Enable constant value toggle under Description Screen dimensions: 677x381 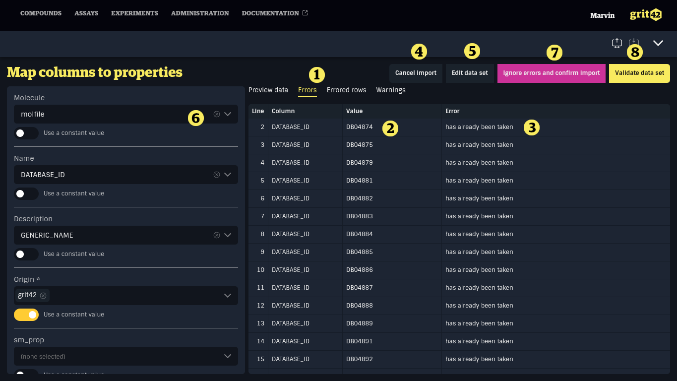[x=26, y=254]
